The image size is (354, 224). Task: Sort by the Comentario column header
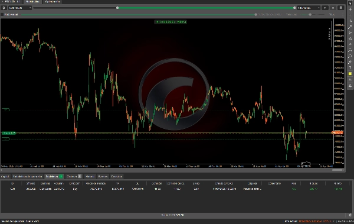(x=274, y=183)
